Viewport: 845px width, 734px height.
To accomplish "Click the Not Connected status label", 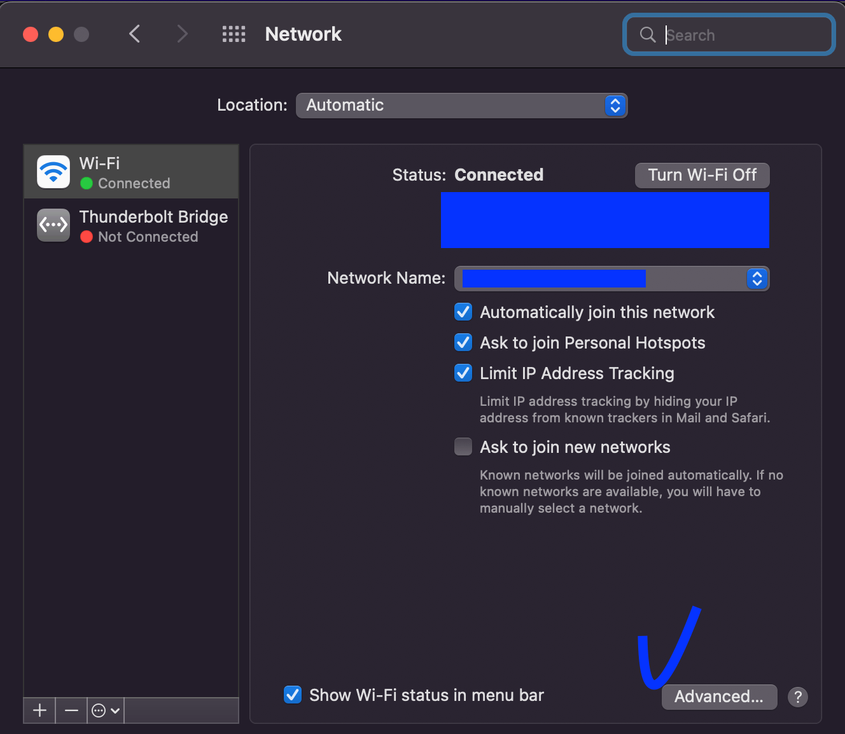I will point(148,237).
